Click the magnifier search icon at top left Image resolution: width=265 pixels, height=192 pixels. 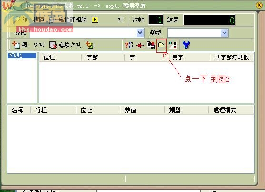click(x=17, y=20)
